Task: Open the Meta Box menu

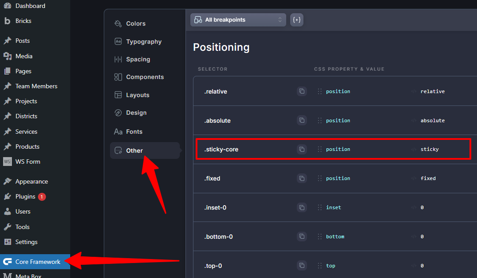Action: pyautogui.click(x=28, y=275)
